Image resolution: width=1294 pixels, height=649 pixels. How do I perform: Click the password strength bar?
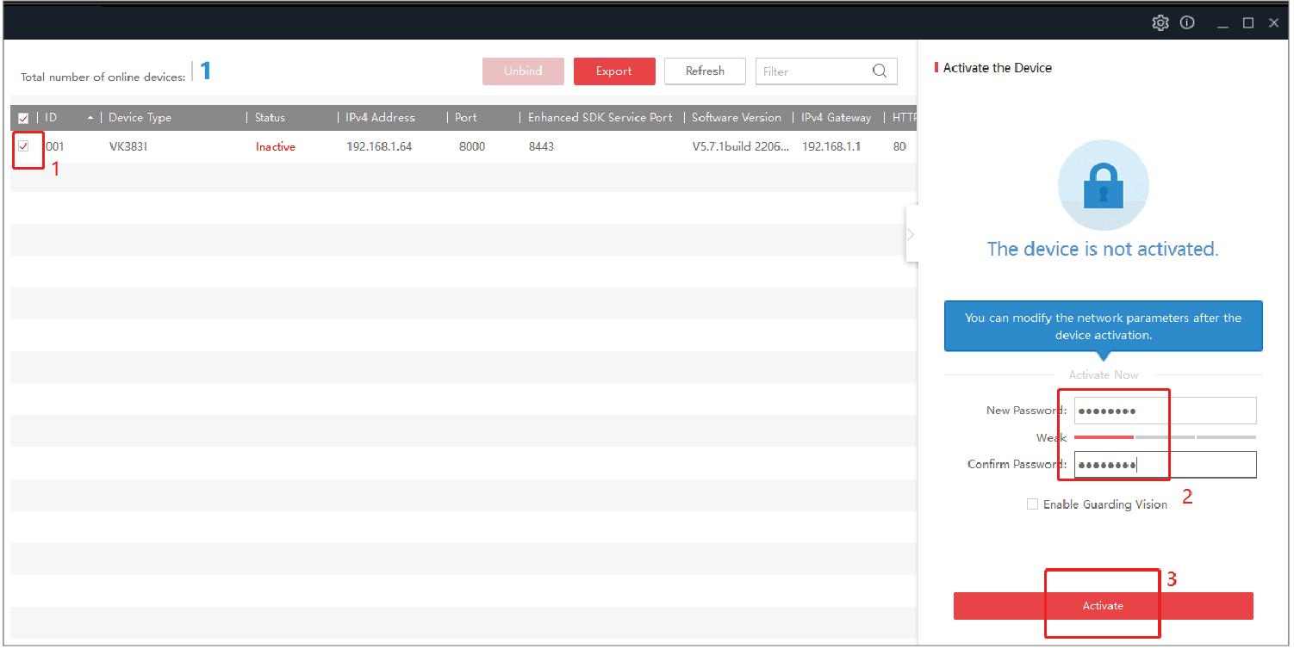pyautogui.click(x=1165, y=437)
